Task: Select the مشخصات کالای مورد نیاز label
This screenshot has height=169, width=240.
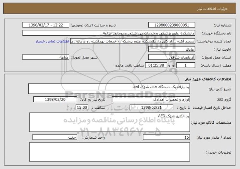Action: click(211, 122)
